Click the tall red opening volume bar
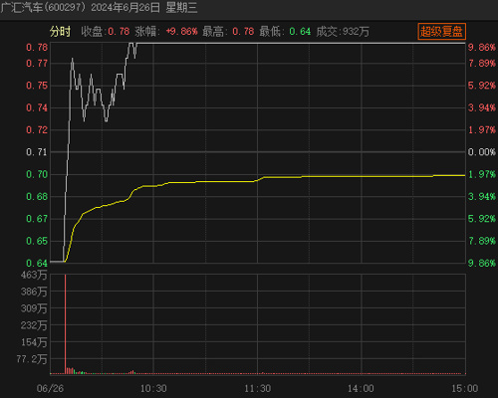This screenshot has height=398, width=498. click(x=66, y=324)
